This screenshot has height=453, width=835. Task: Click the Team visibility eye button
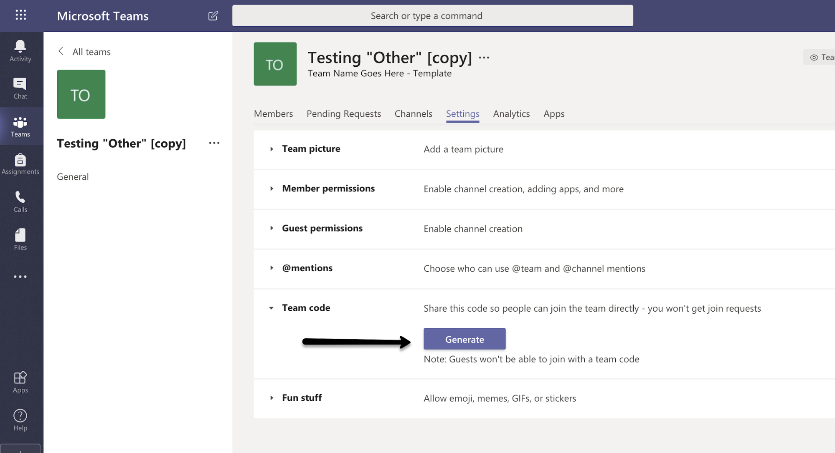pyautogui.click(x=820, y=57)
